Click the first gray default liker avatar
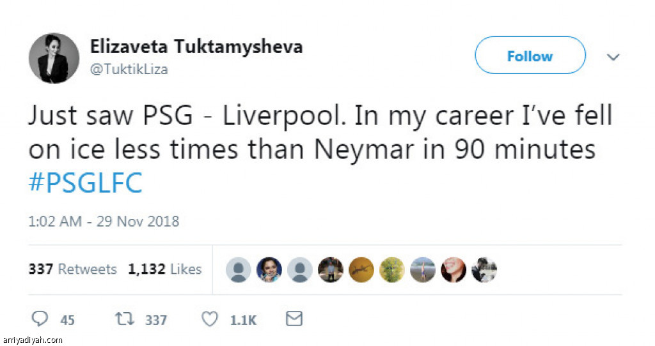The image size is (655, 346). [239, 269]
